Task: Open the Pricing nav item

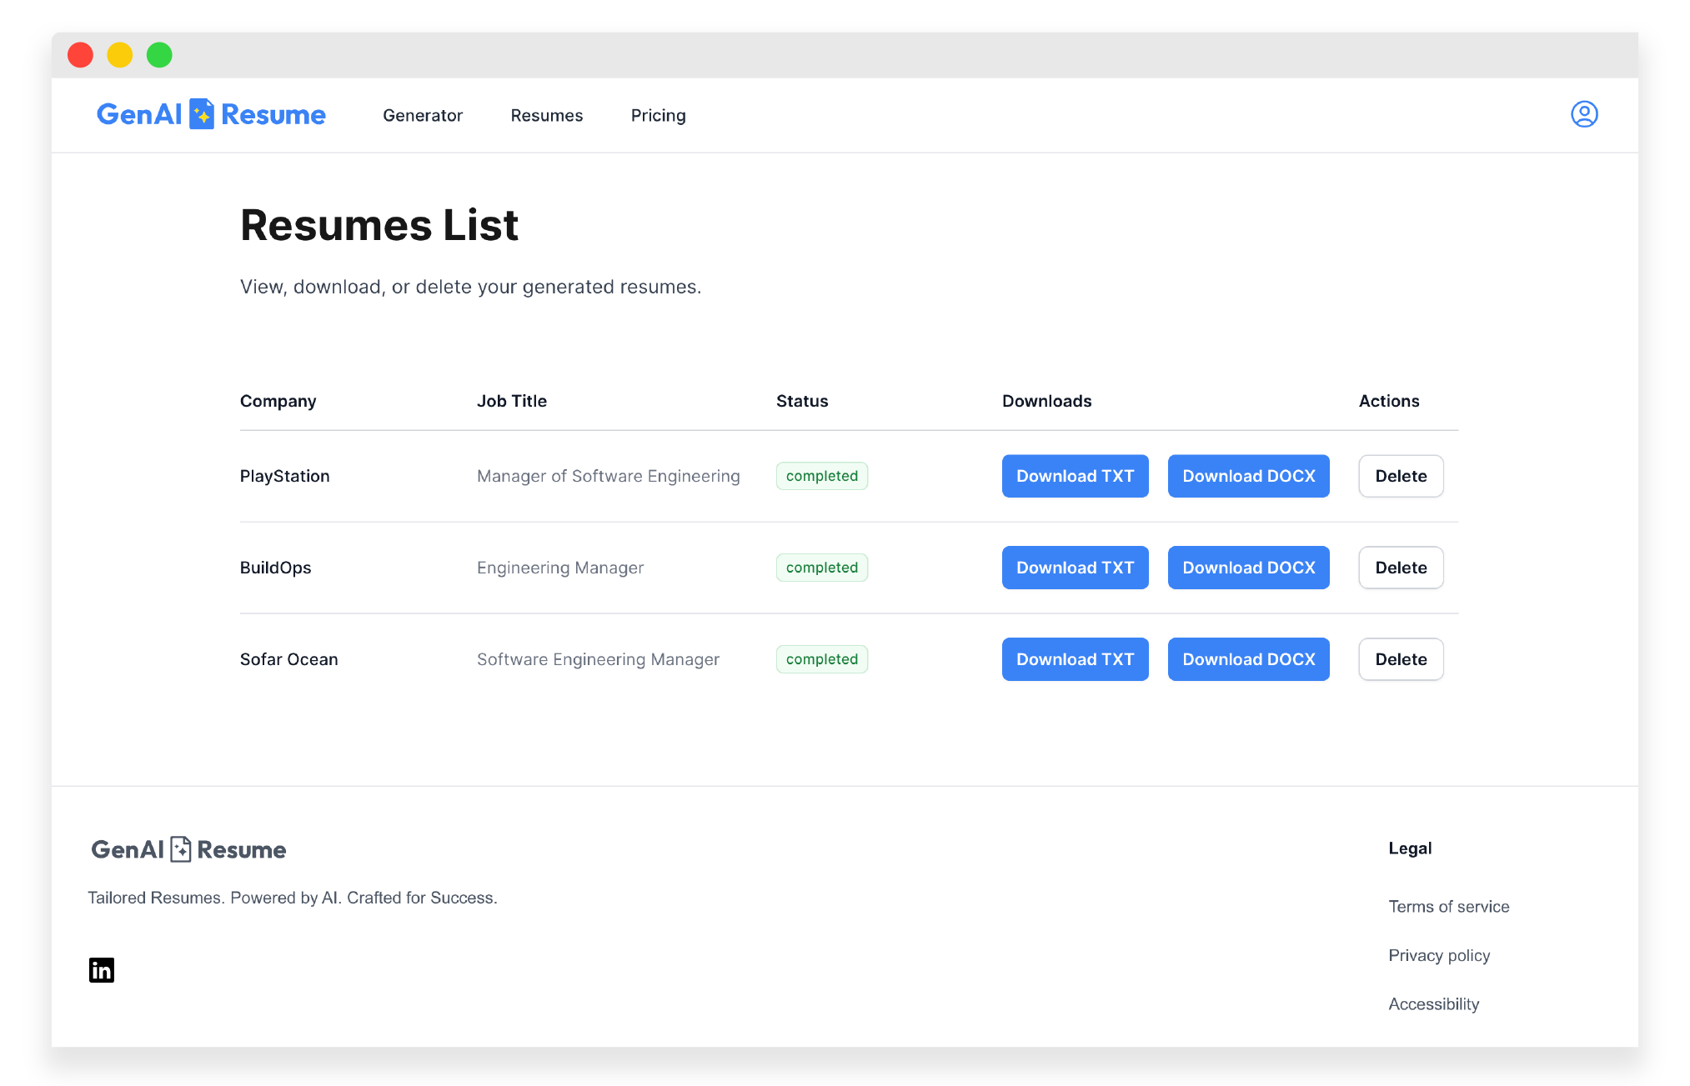Action: [x=658, y=116]
